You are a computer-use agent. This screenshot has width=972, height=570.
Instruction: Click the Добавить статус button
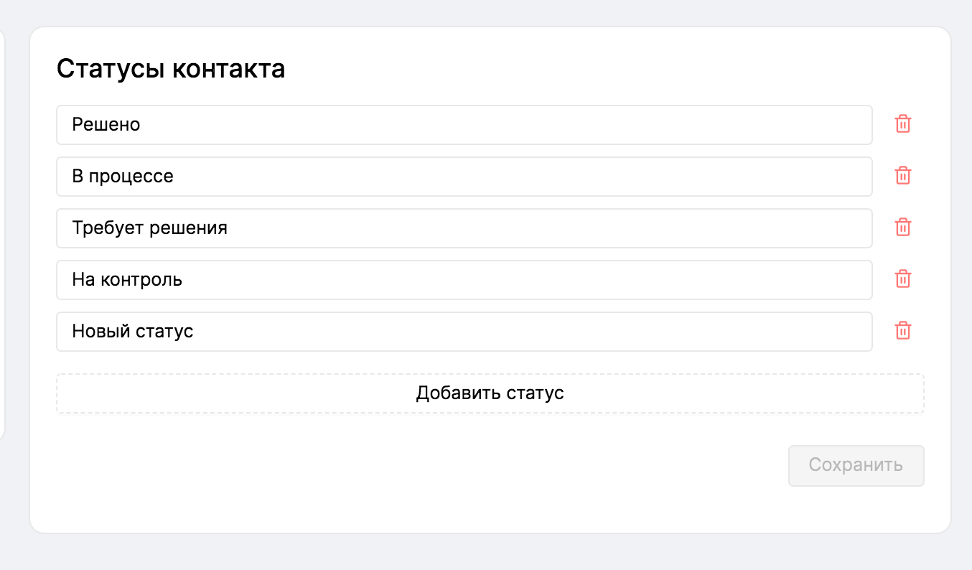[490, 393]
